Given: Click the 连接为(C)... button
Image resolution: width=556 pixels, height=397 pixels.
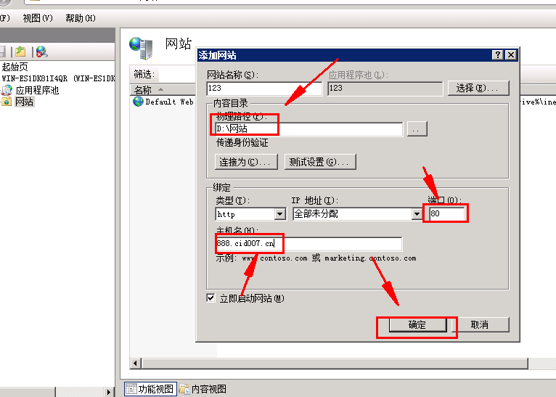Looking at the screenshot, I should point(247,162).
